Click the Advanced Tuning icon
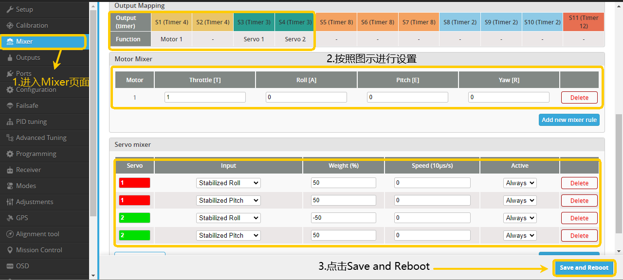 click(x=10, y=138)
